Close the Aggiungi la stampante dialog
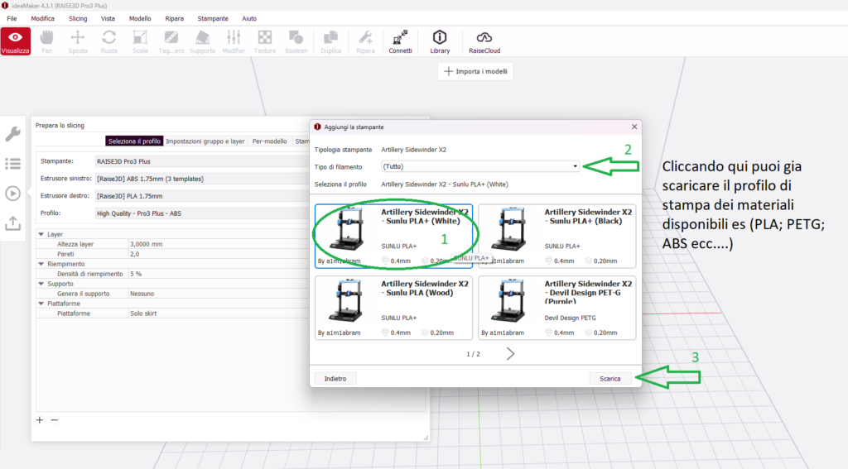This screenshot has width=848, height=469. (634, 127)
